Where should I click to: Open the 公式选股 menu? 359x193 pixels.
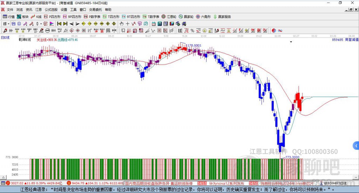(51, 9)
